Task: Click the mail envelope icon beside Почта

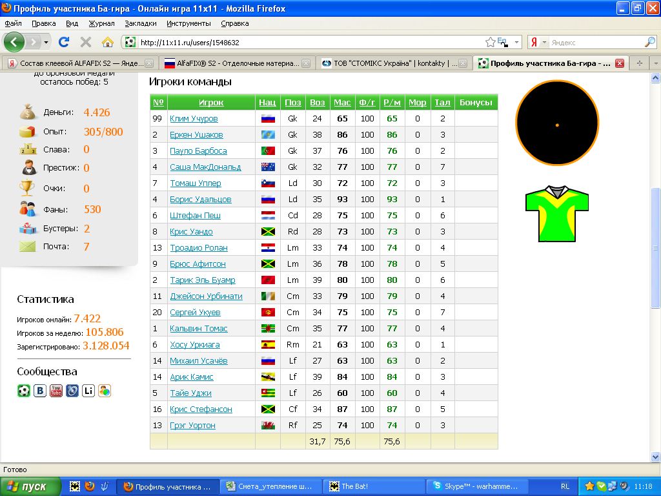Action: 27,247
